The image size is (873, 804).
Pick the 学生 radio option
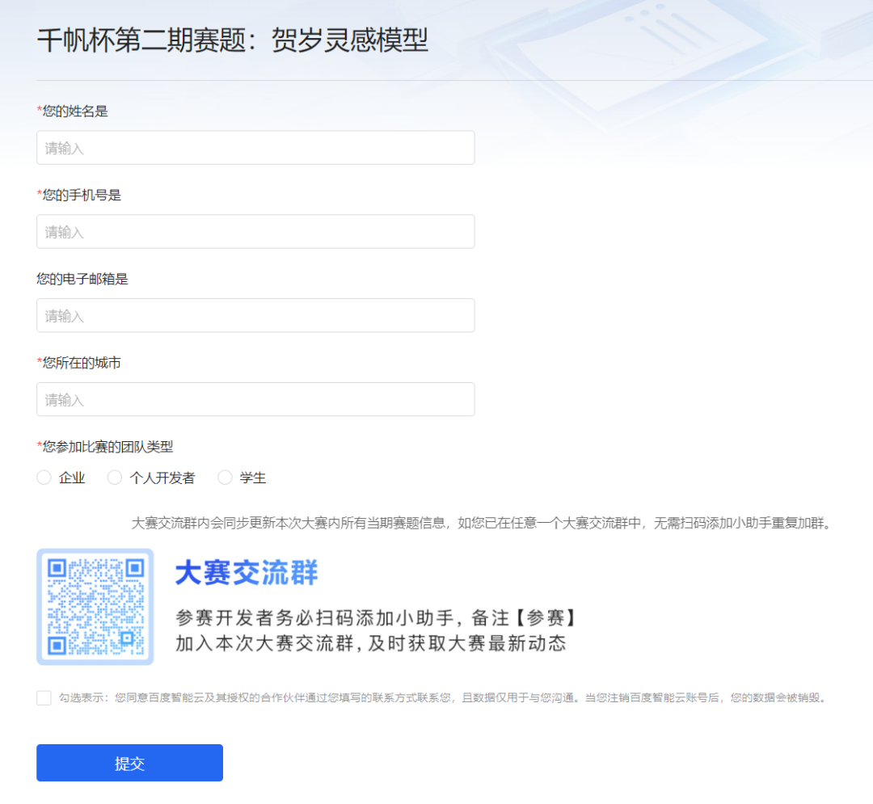225,478
